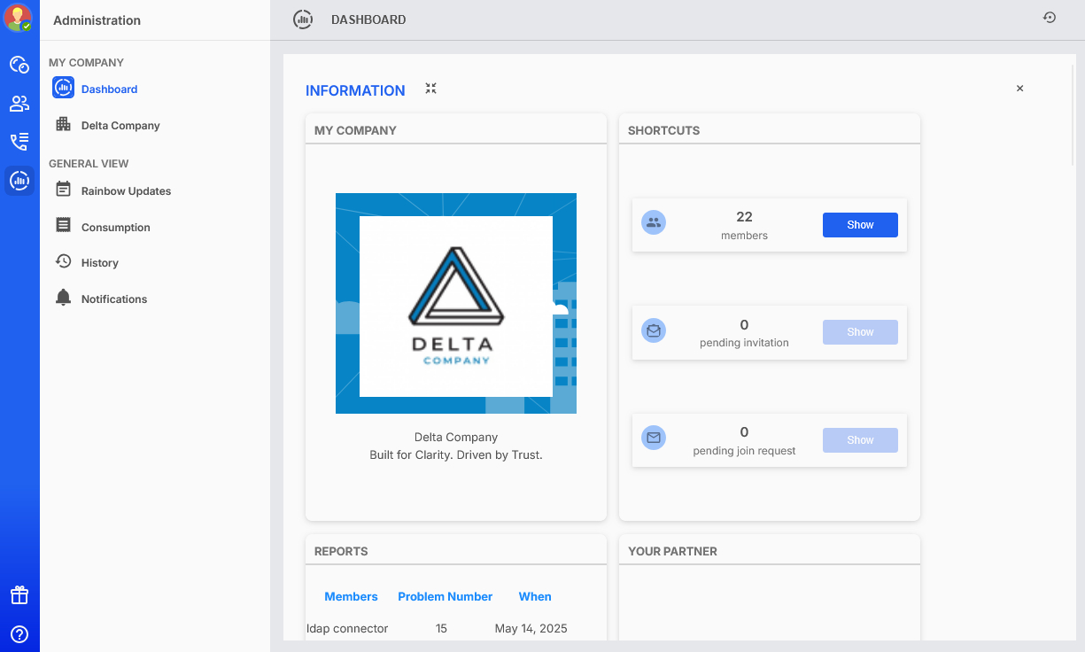Image resolution: width=1085 pixels, height=652 pixels.
Task: Click the refresh history icon in header
Action: coord(1050,18)
